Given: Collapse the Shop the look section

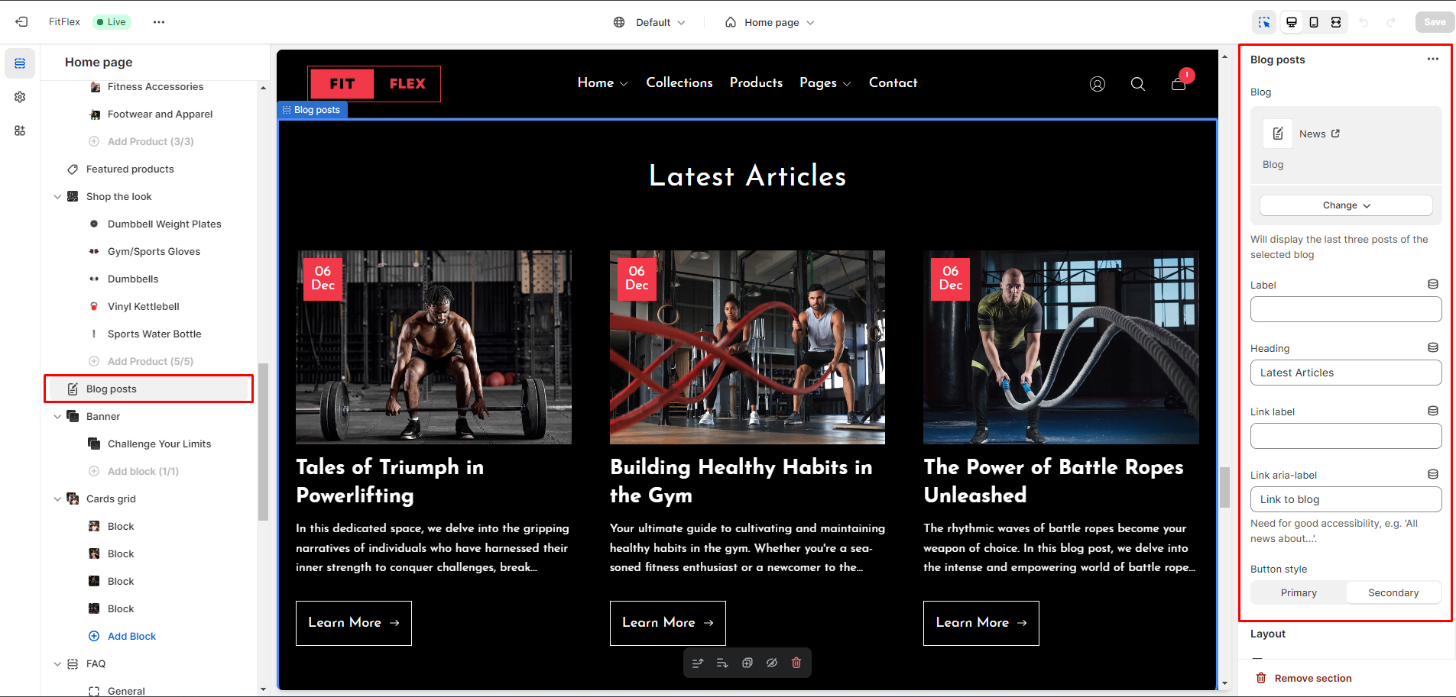Looking at the screenshot, I should (57, 196).
